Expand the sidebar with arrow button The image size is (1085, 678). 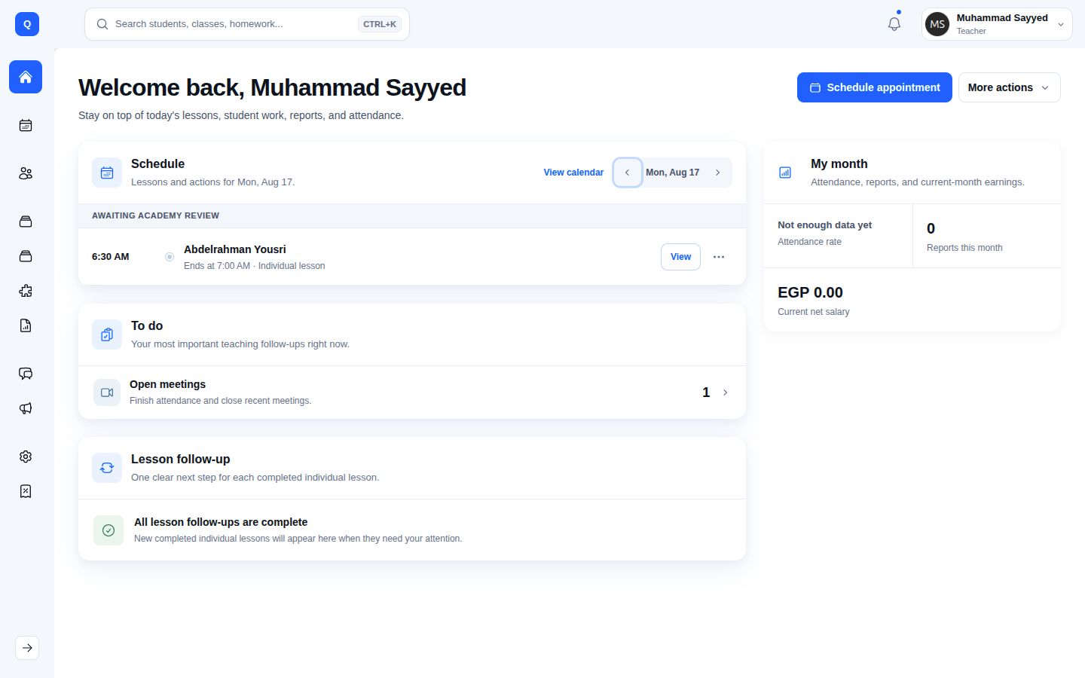point(27,648)
